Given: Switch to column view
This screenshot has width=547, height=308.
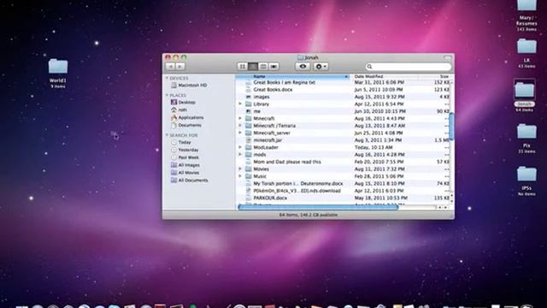Looking at the screenshot, I should [263, 67].
